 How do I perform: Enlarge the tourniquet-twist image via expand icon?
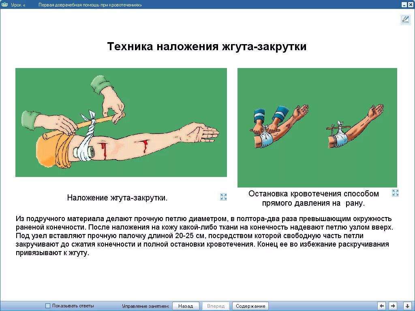(x=223, y=197)
